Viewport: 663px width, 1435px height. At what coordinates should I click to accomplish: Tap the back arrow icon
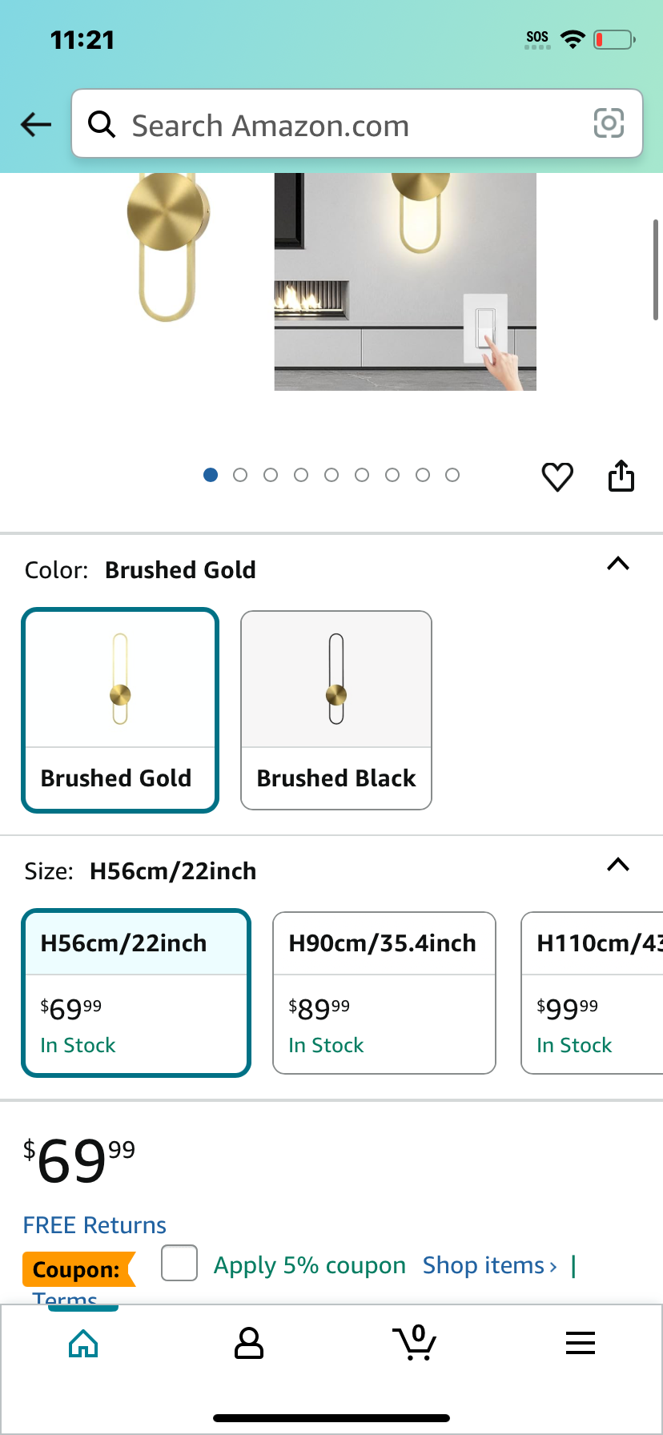tap(36, 124)
